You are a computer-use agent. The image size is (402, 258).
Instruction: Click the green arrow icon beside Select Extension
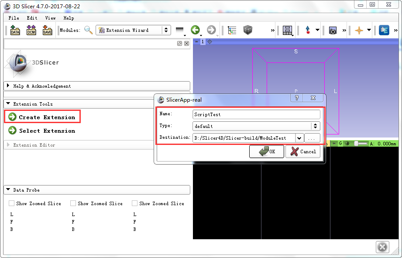tap(12, 130)
